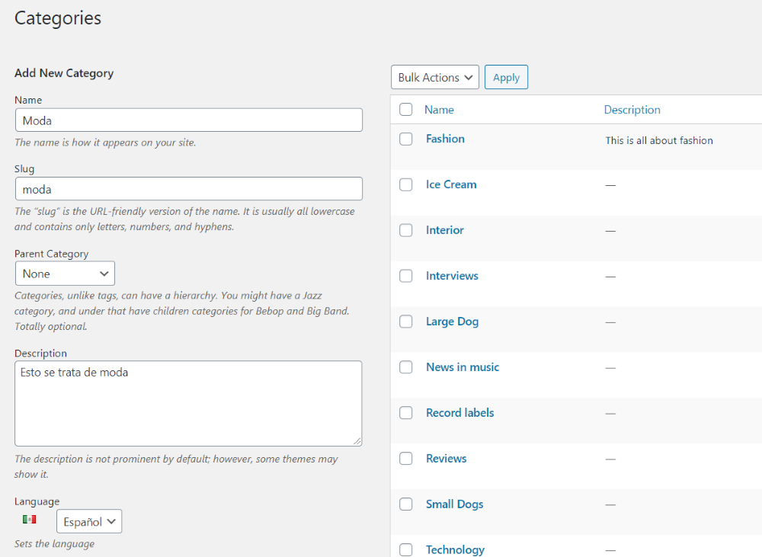762x557 pixels.
Task: Click the News in music category
Action: [x=463, y=367]
